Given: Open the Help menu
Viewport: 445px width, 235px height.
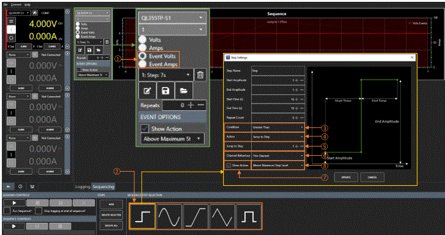Looking at the screenshot, I should 28,4.
